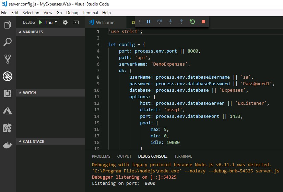
Task: Open the Edit menu
Action: (15, 13)
